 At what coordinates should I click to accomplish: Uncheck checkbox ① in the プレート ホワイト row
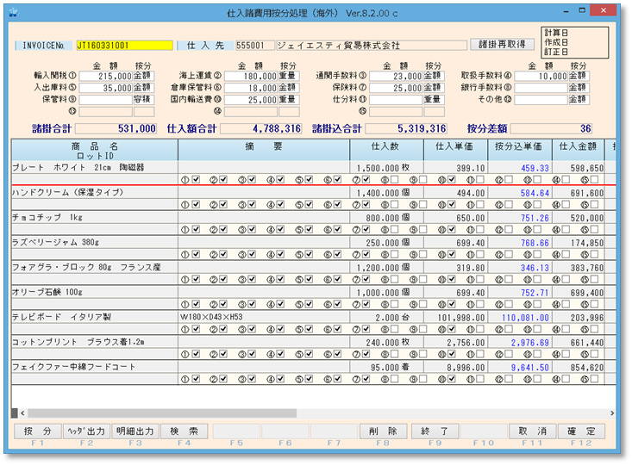[x=196, y=180]
